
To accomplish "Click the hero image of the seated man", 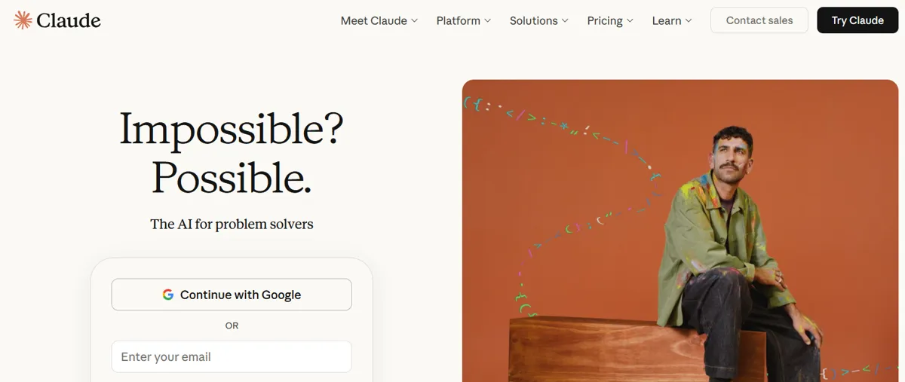I will (x=683, y=231).
